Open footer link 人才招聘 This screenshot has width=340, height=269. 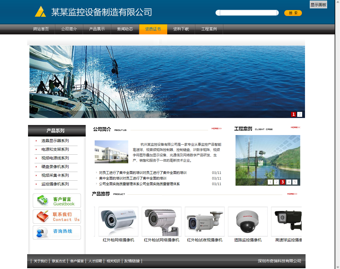[95, 261]
